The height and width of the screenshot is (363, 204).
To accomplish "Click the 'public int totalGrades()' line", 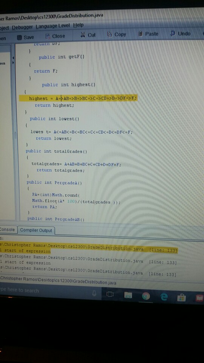I will (x=56, y=151).
